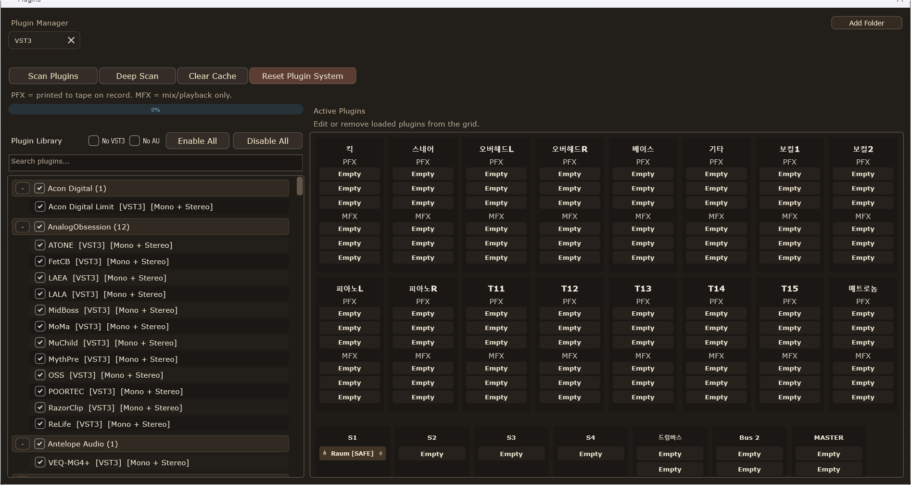Uncheck the AnalogObsession group checkbox
The width and height of the screenshot is (911, 485).
pyautogui.click(x=39, y=227)
